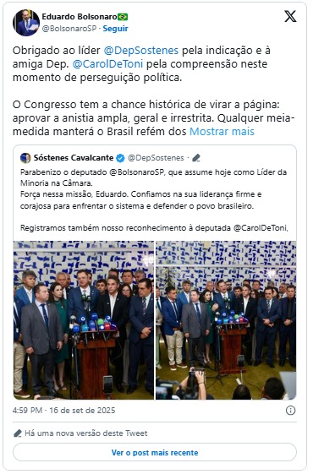Screen dimensions: 313x474
Task: Click Sóstenes Cavalcante's small avatar
Action: click(x=25, y=158)
